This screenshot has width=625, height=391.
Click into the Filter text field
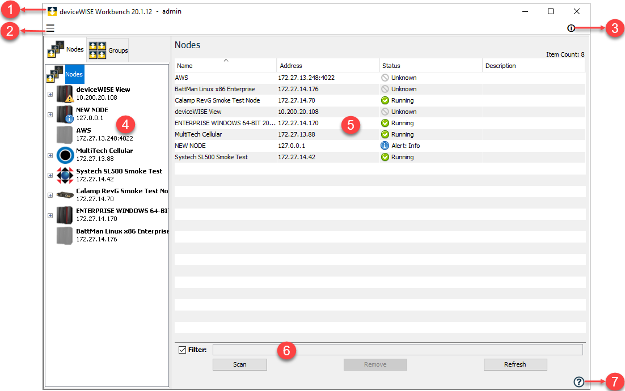coord(398,350)
